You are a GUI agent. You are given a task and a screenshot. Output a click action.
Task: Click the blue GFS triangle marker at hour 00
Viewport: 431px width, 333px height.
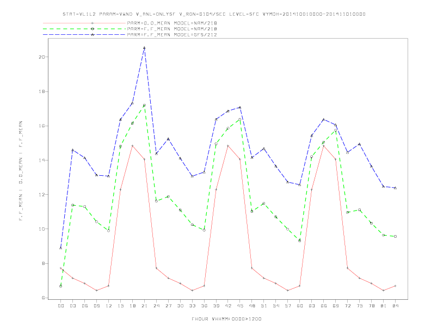pyautogui.click(x=61, y=248)
